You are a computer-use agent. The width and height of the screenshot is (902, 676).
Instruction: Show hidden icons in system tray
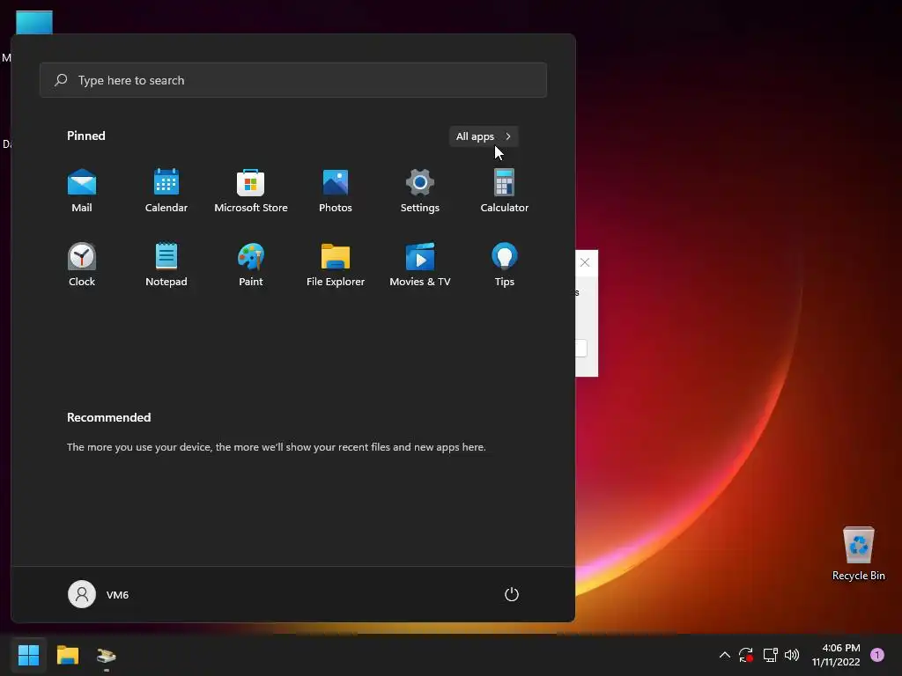[725, 655]
